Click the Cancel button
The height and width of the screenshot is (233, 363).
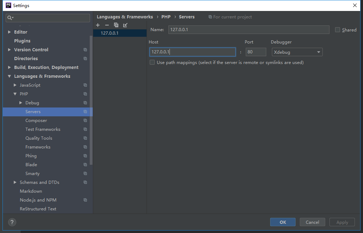click(312, 222)
